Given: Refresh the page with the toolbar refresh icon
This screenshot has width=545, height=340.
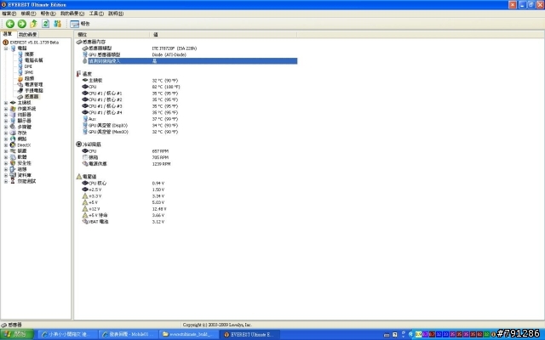Looking at the screenshot, I should point(45,24).
